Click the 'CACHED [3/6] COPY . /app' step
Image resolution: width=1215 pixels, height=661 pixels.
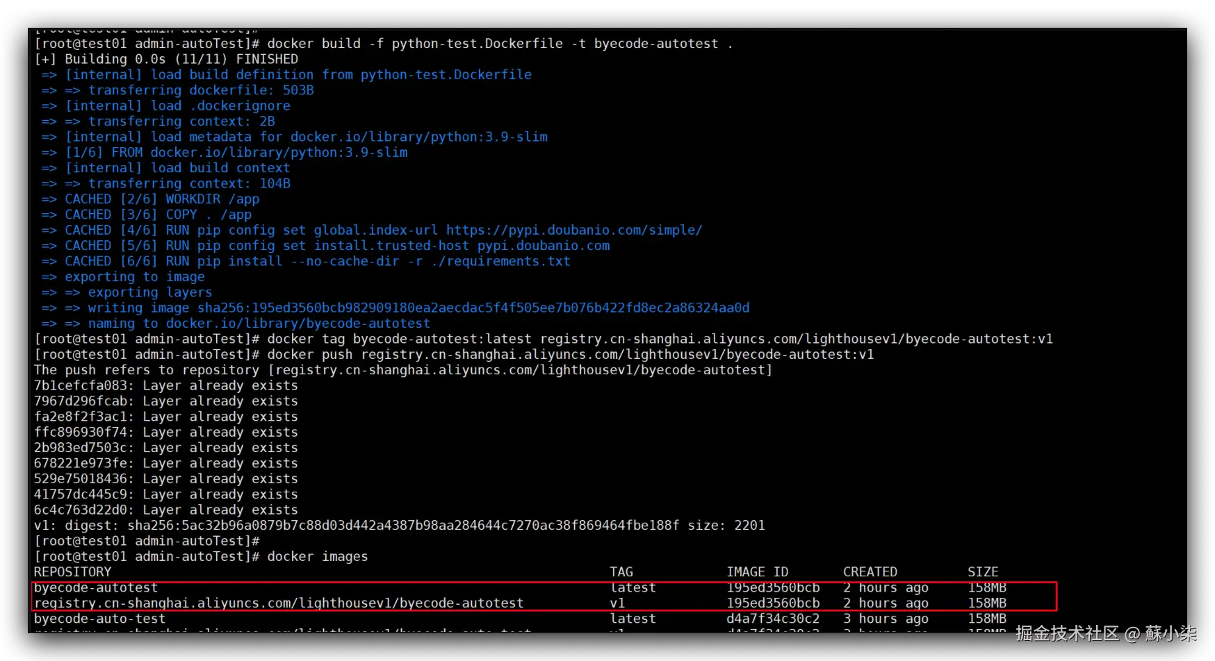click(146, 215)
